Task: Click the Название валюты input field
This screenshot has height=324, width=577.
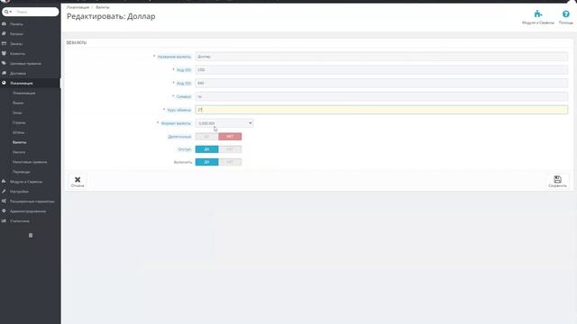Action: click(x=381, y=57)
